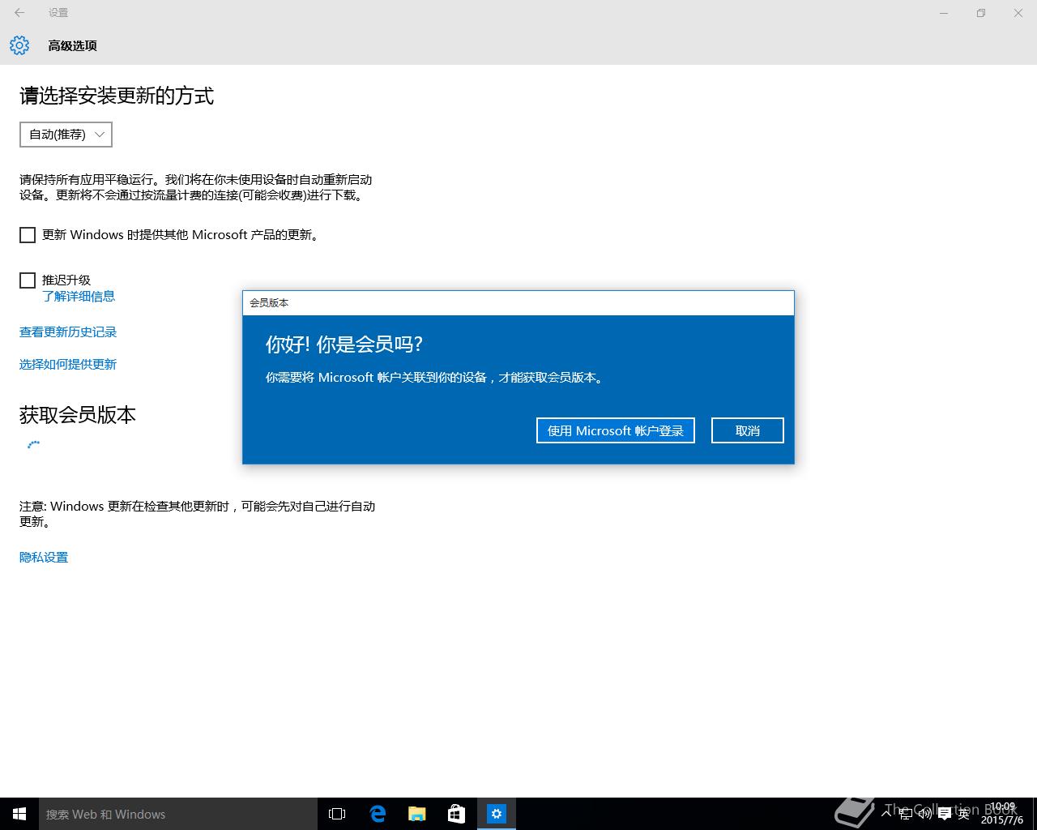This screenshot has width=1037, height=830.
Task: Check the 推迟升级 checkbox
Action: (x=28, y=280)
